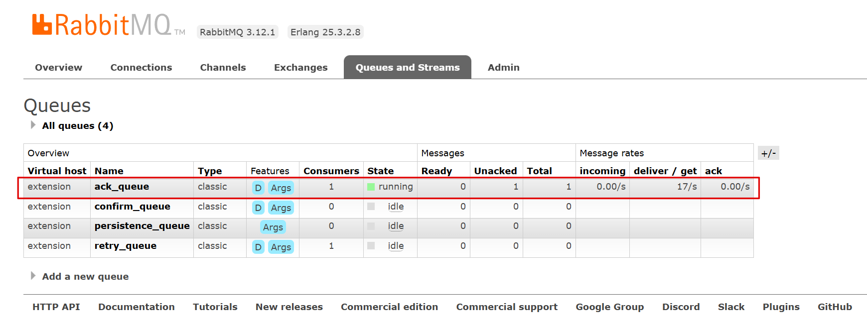Viewport: 867px width, 327px height.
Task: Open the GitHub footer link
Action: pyautogui.click(x=835, y=307)
